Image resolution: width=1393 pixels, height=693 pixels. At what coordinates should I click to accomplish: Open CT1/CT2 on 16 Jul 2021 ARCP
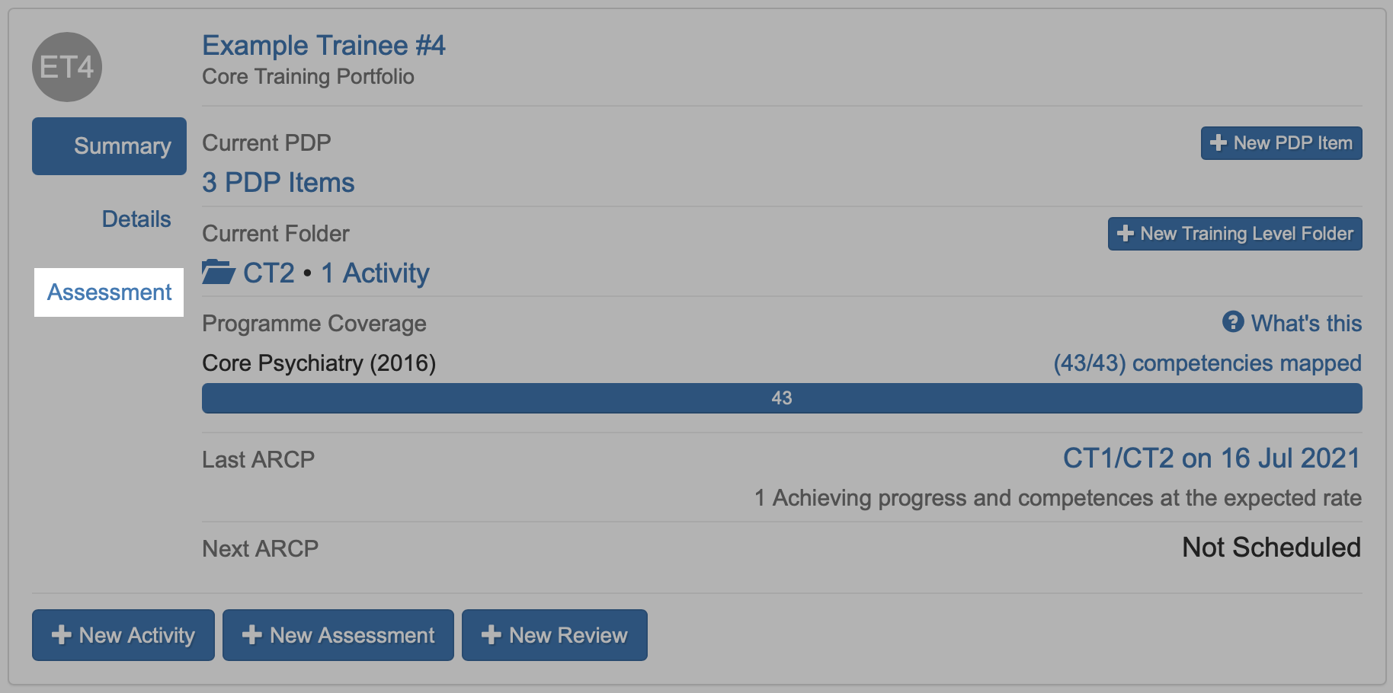[1211, 458]
